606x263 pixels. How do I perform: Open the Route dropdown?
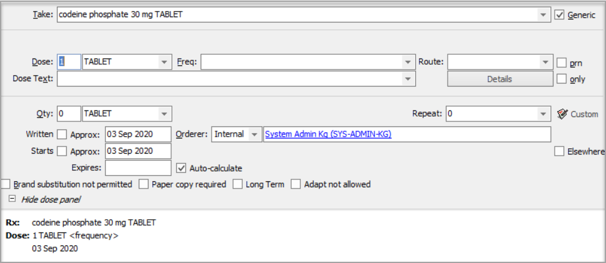[545, 62]
